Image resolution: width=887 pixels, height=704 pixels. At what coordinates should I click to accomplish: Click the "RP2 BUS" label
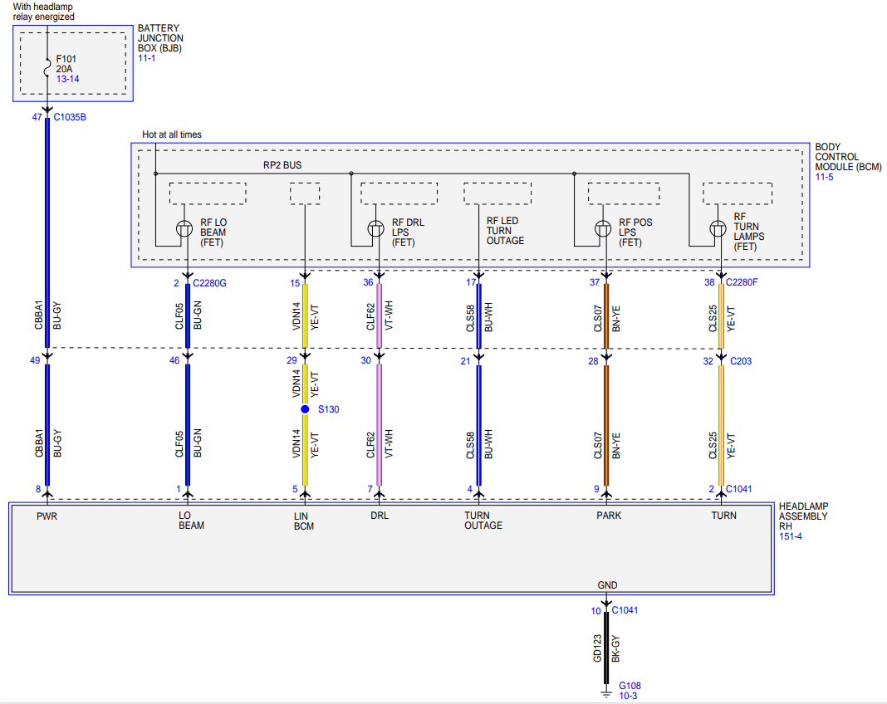[282, 165]
